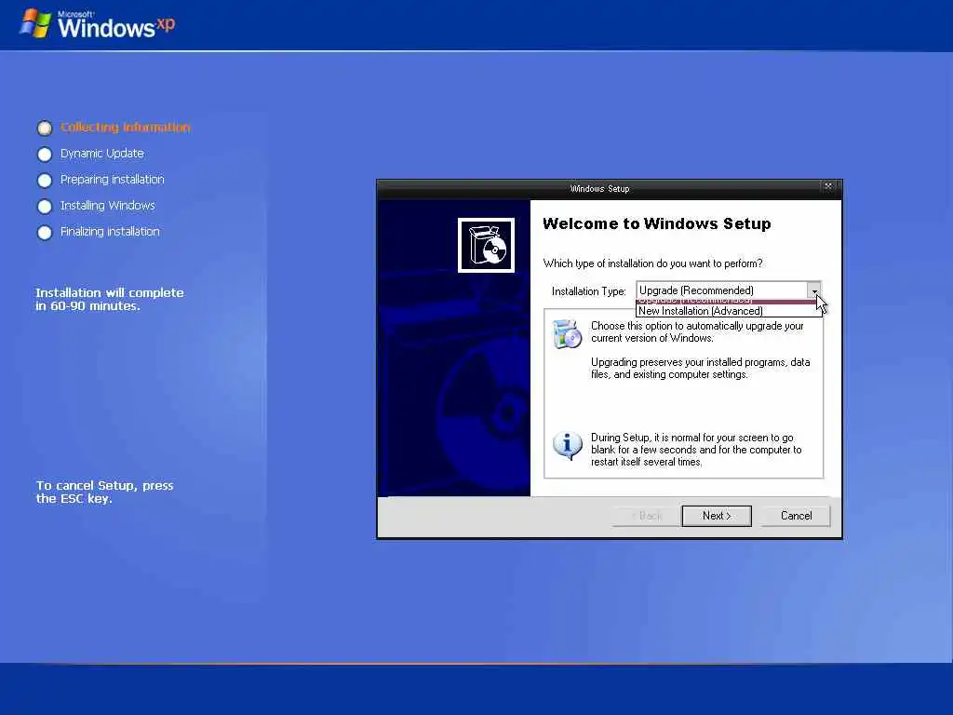Click the 'Welcome to Windows Setup' heading
The height and width of the screenshot is (715, 953).
pos(657,223)
